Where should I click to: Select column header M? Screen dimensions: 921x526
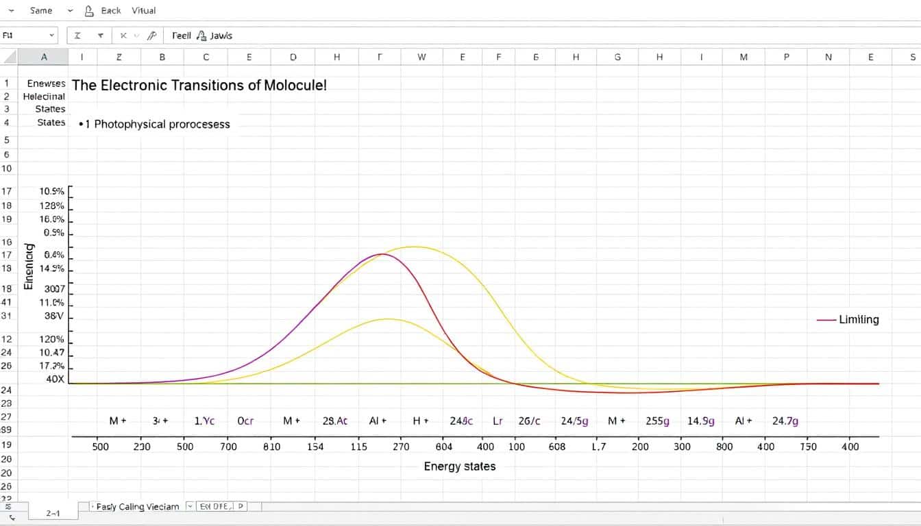click(744, 58)
